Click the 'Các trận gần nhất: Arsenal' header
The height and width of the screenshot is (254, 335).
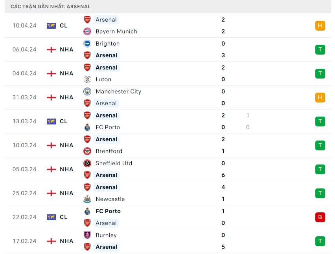[x=50, y=7]
